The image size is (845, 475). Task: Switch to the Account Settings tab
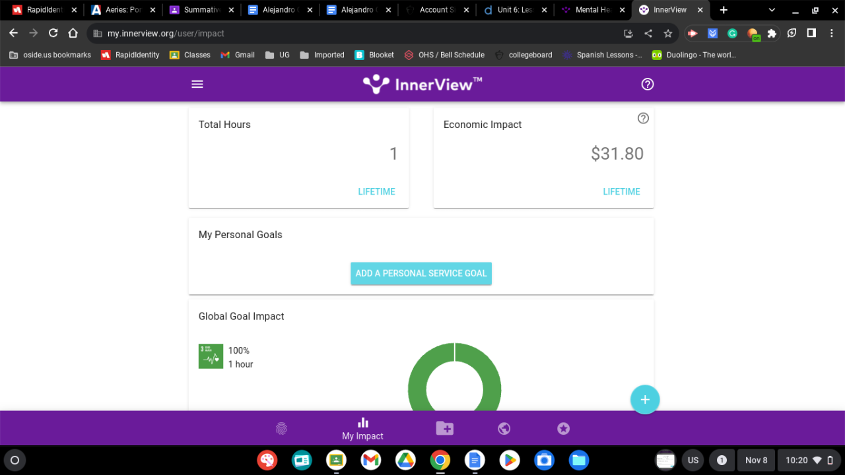coord(436,10)
